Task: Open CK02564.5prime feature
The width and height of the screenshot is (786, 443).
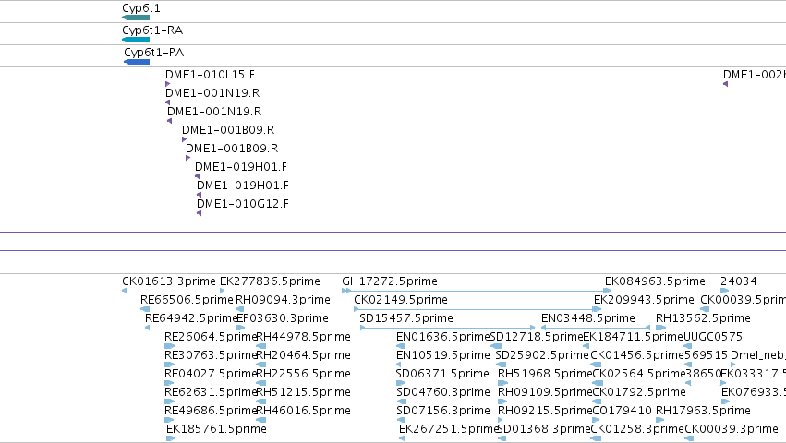Action: pyautogui.click(x=638, y=374)
